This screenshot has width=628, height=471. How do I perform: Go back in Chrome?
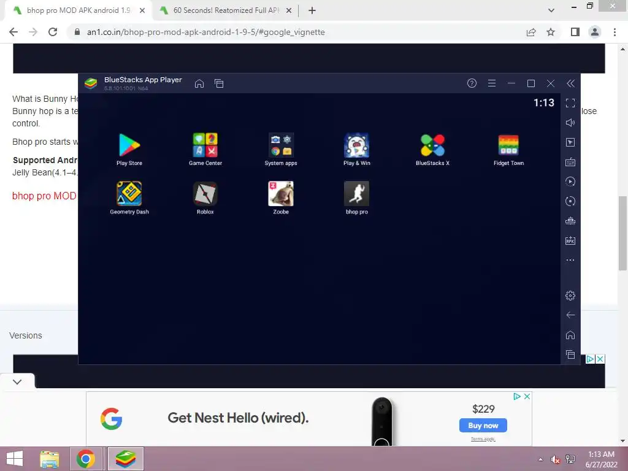13,32
